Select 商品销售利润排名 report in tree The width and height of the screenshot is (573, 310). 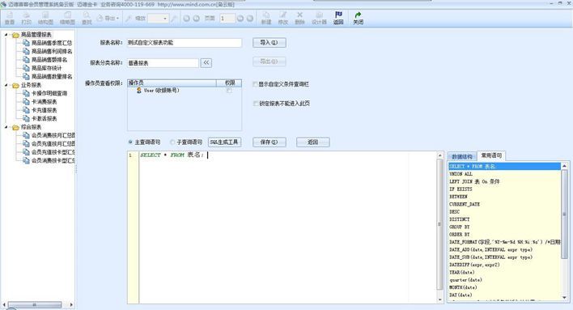click(x=52, y=51)
